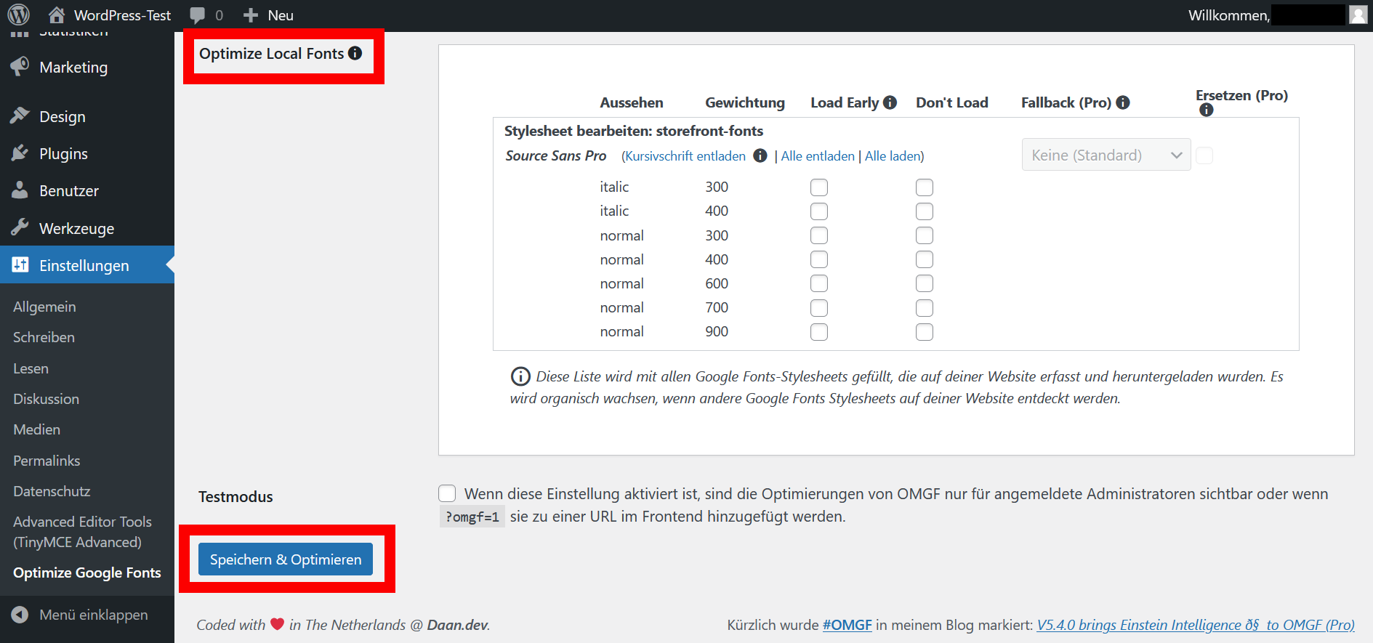Click Kursivschrift entladen link
The width and height of the screenshot is (1373, 643).
click(x=685, y=156)
